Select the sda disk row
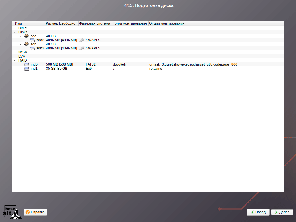This screenshot has width=296, height=222. click(x=148, y=36)
